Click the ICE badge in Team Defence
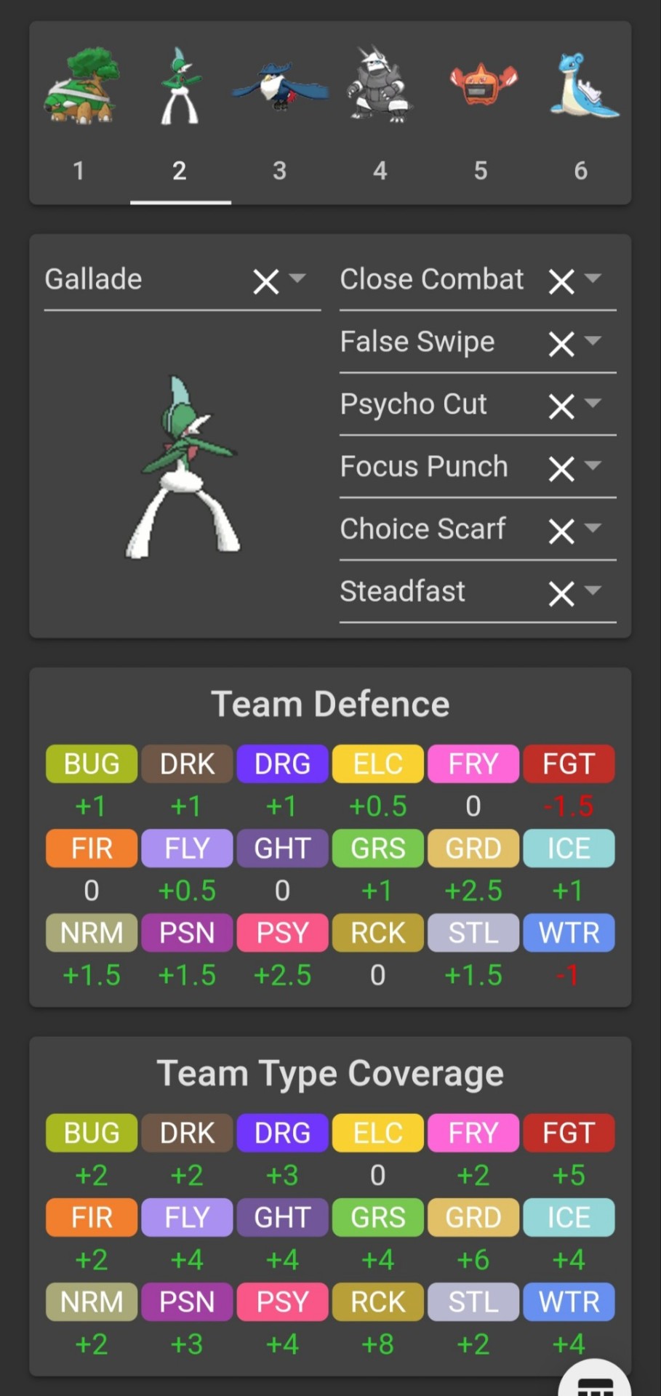The image size is (661, 1396). (x=569, y=849)
